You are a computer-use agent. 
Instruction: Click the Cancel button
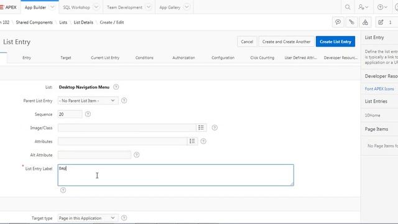(247, 42)
